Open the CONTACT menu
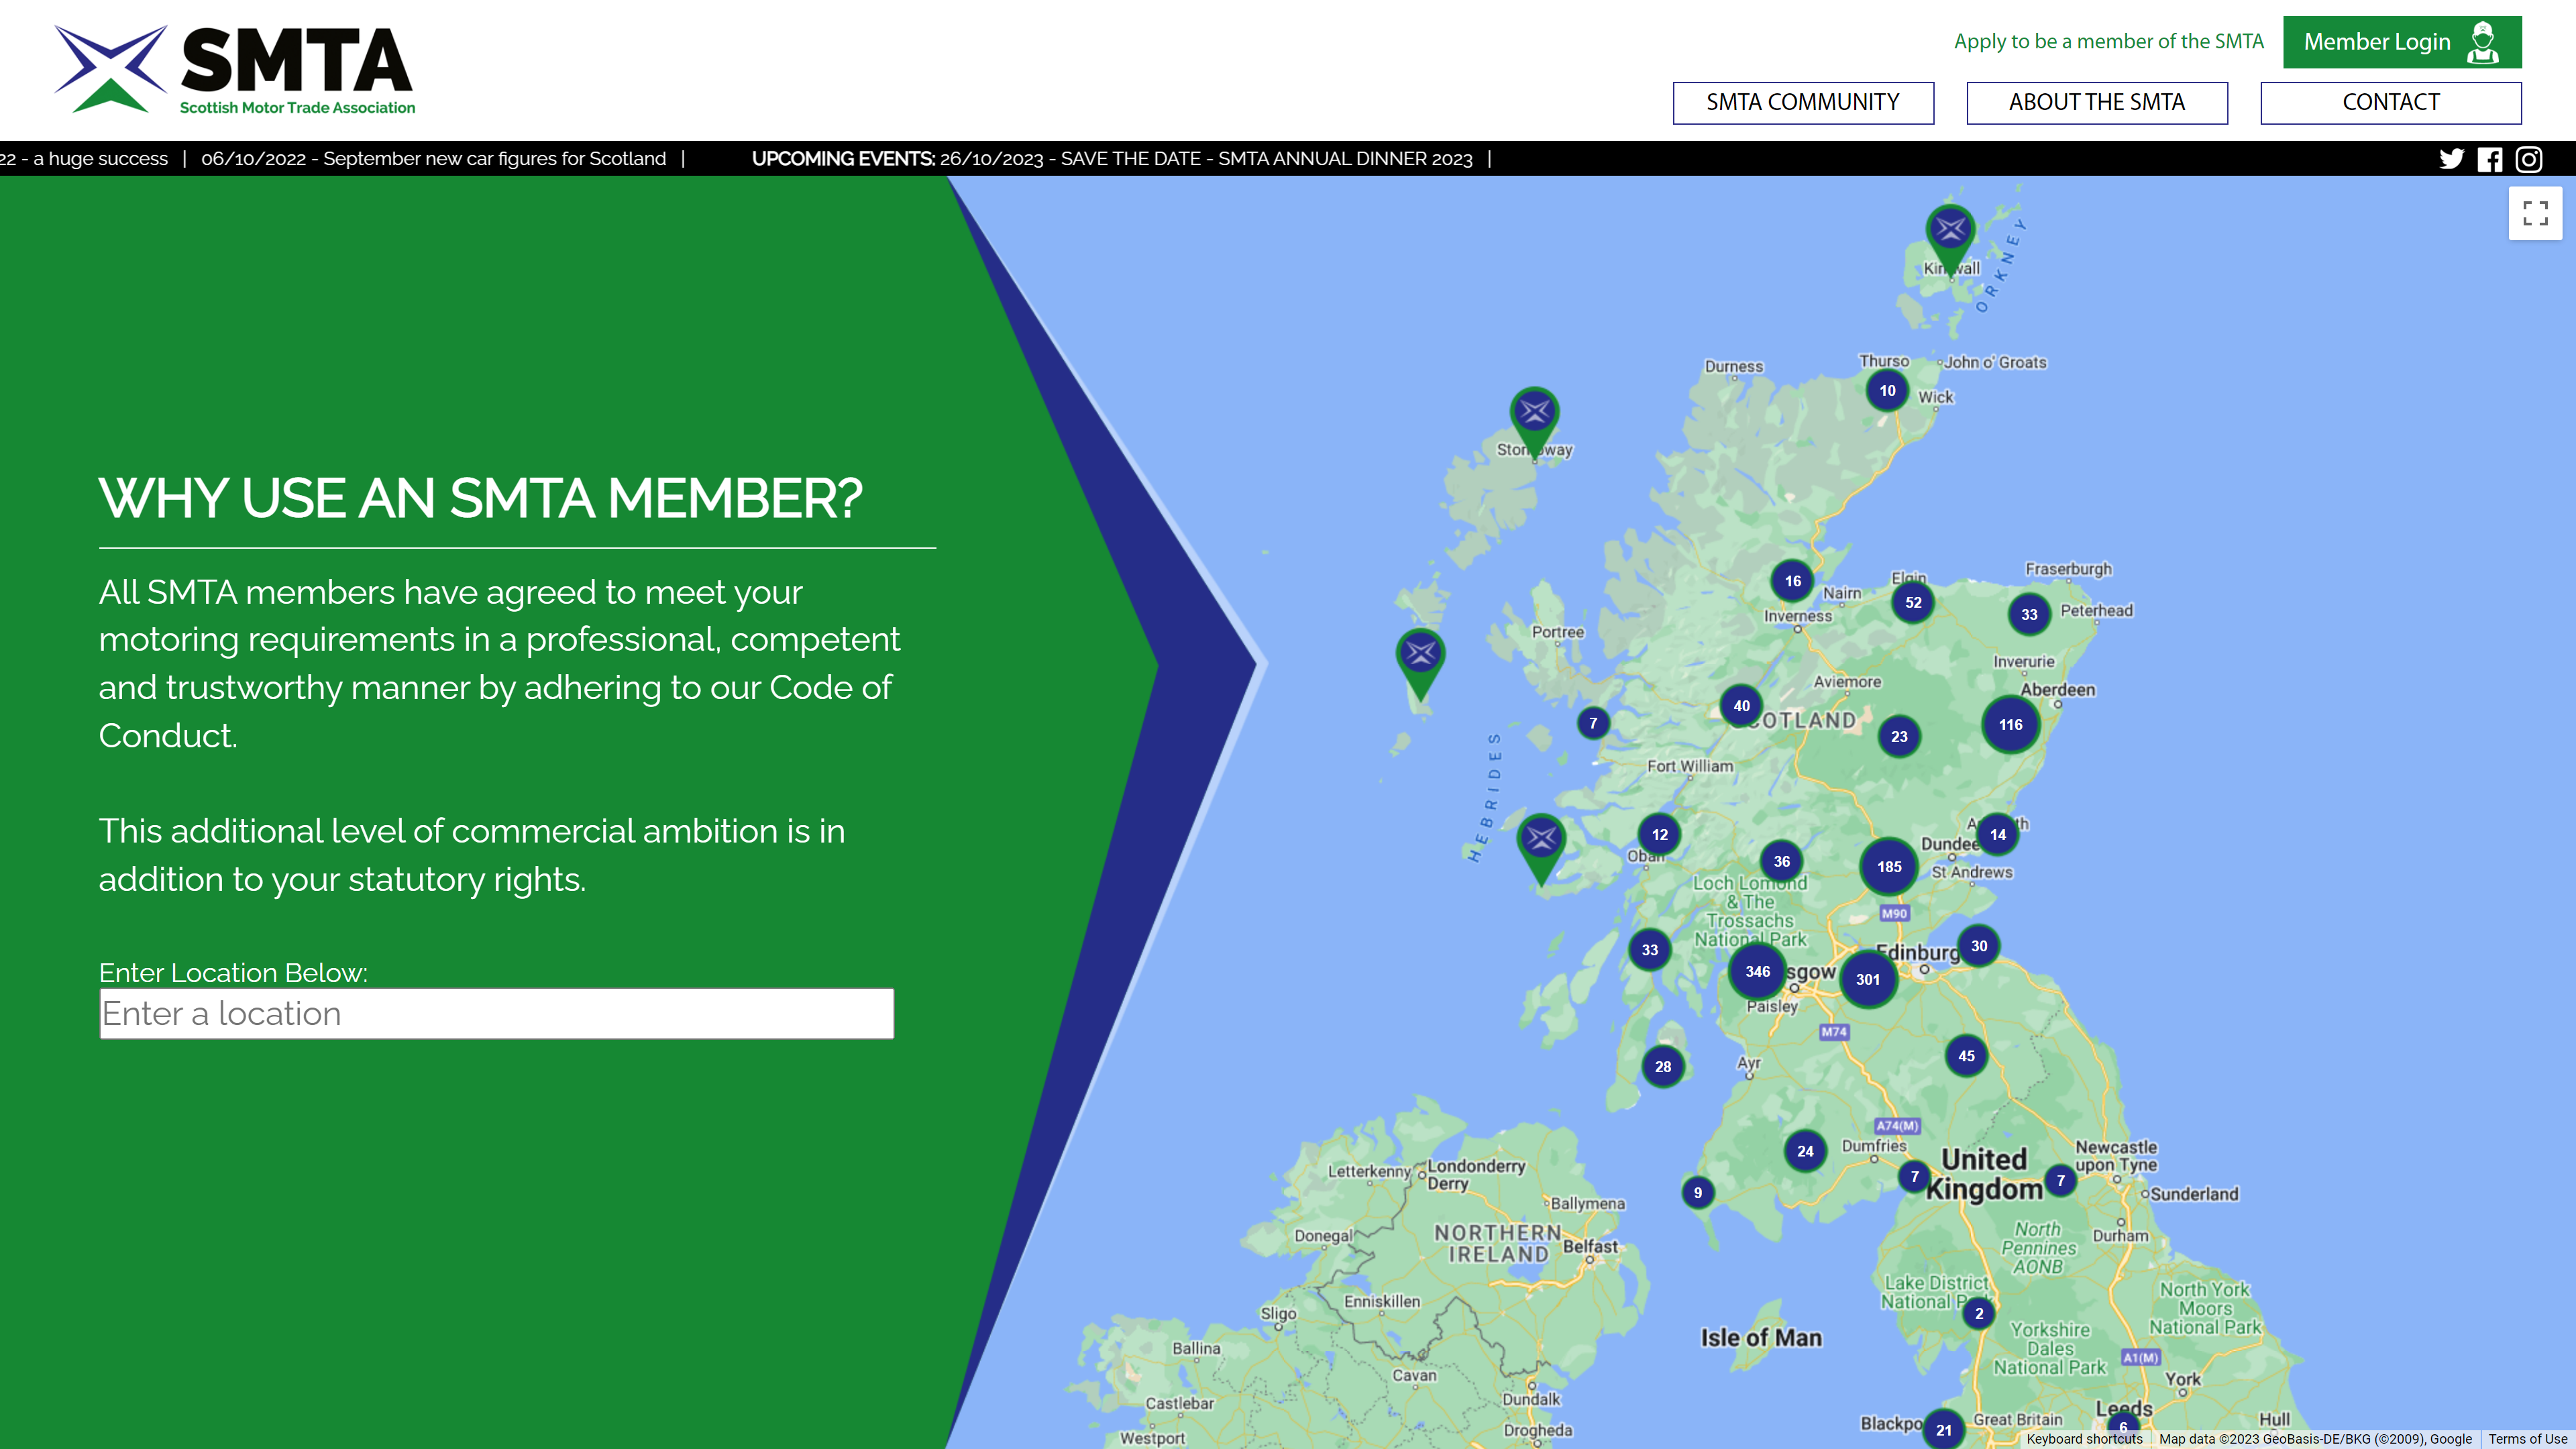 (2391, 103)
